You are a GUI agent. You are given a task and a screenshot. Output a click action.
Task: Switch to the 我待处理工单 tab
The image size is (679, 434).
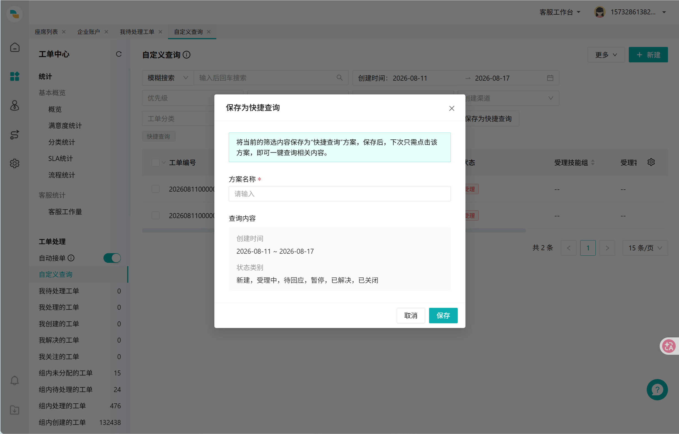click(137, 31)
